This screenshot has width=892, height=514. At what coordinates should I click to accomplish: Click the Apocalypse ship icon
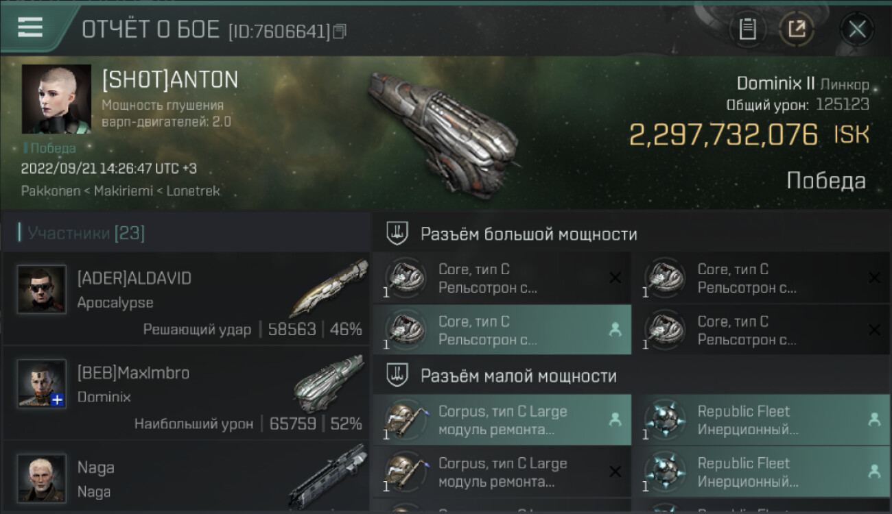click(329, 288)
